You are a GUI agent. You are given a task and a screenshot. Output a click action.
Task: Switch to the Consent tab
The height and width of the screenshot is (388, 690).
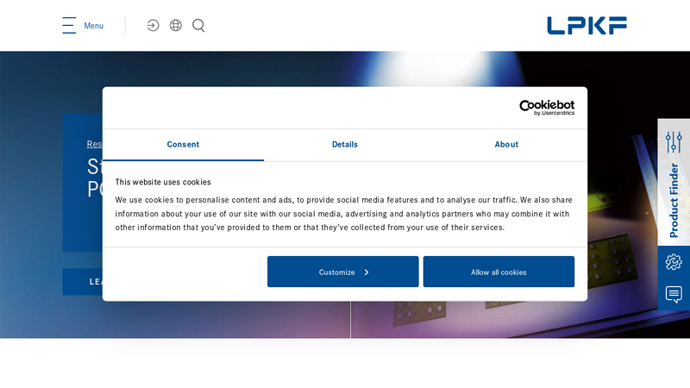(x=183, y=145)
